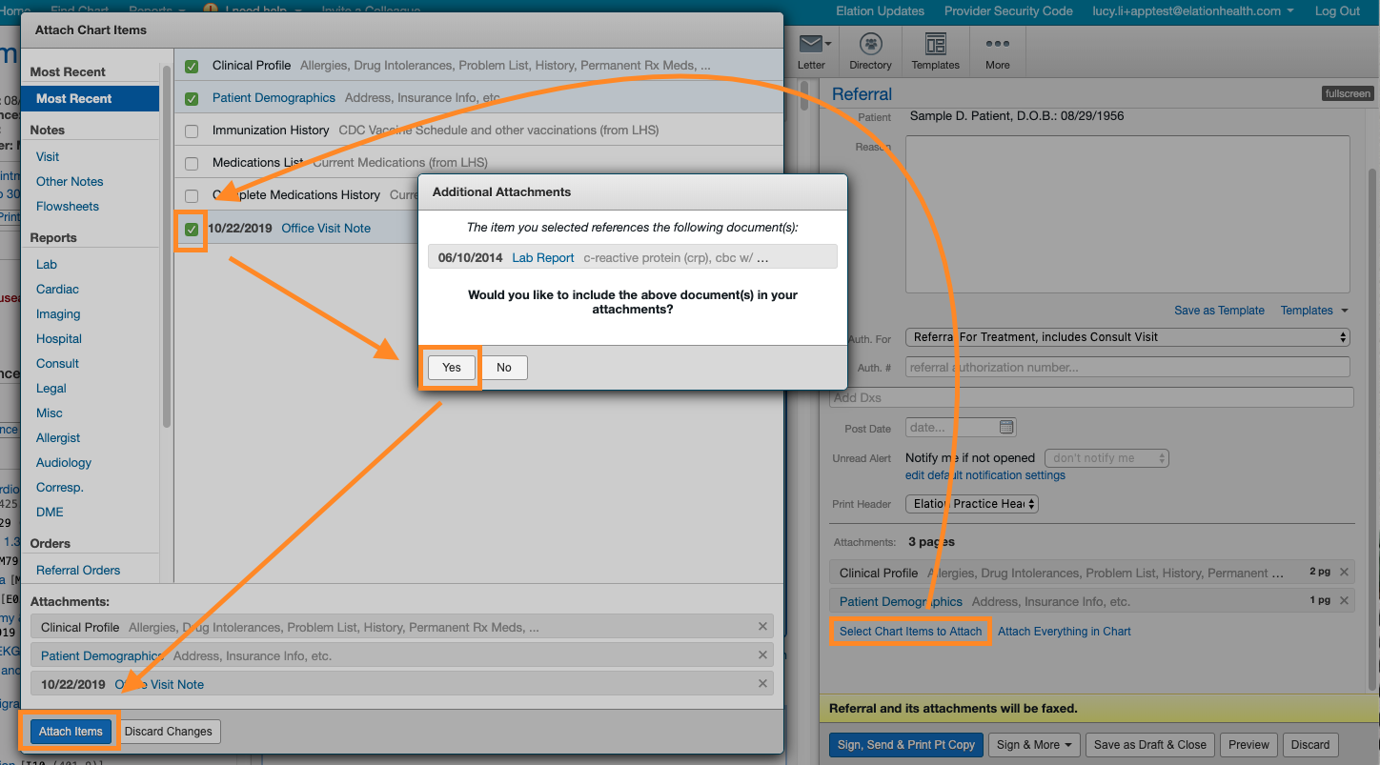This screenshot has width=1380, height=765.
Task: Click No in Additional Attachments dialog
Action: click(x=504, y=368)
